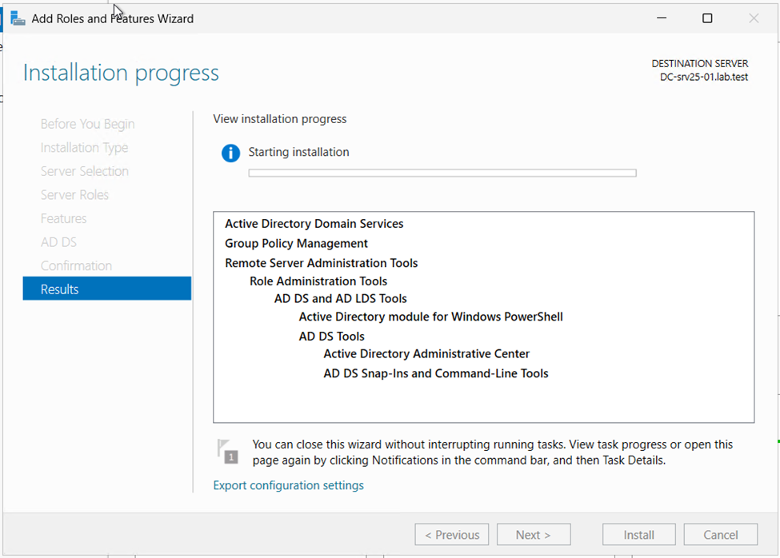
Task: Click the Starting installation status text
Action: point(298,152)
